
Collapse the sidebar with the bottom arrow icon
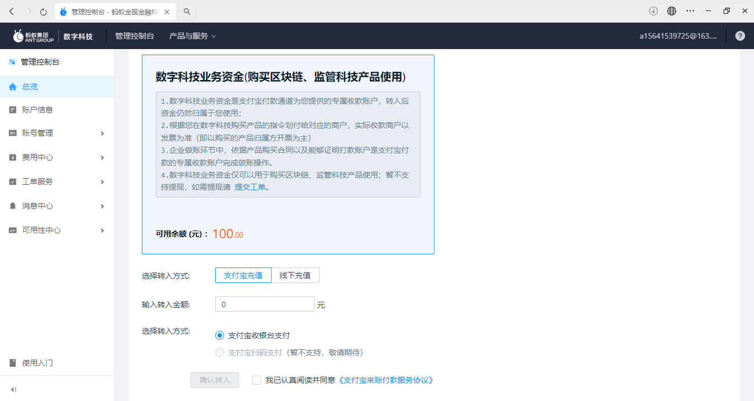click(13, 389)
